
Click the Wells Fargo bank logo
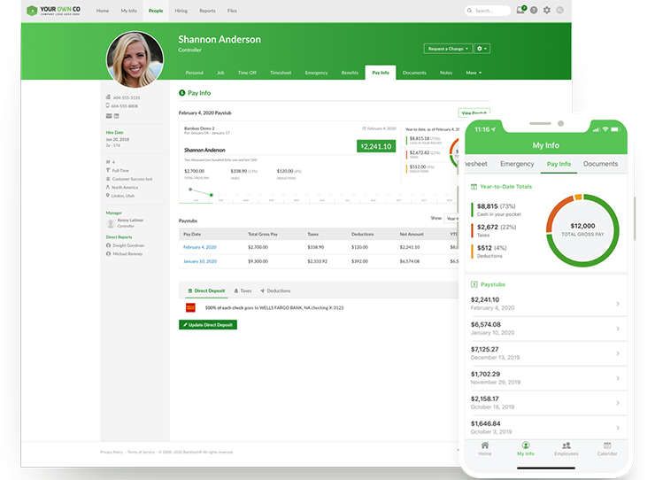[190, 307]
